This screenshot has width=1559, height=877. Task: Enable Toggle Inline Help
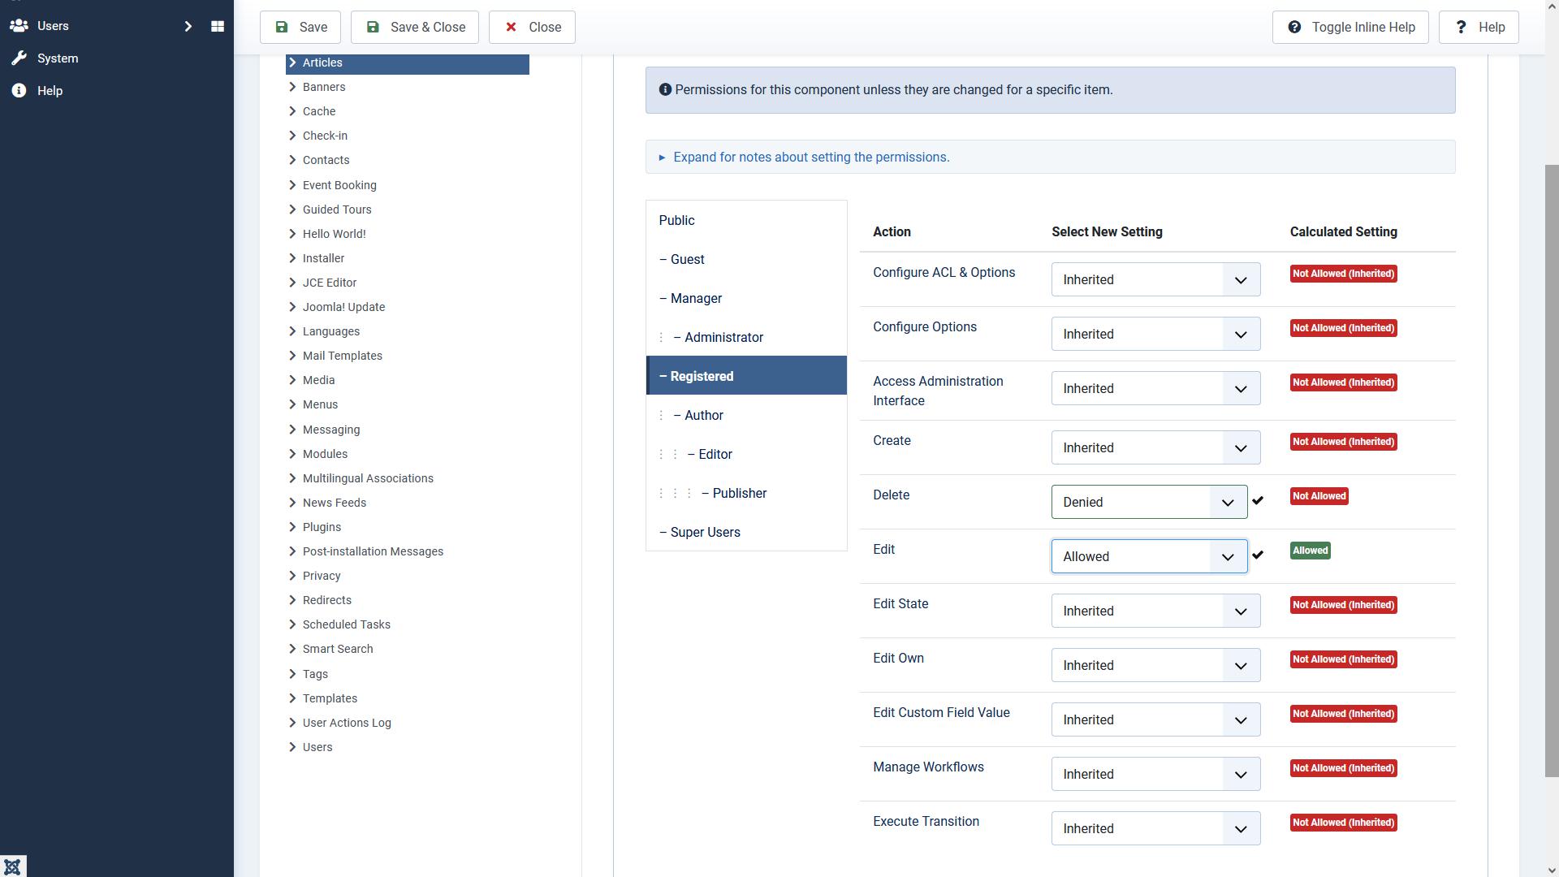(1350, 27)
